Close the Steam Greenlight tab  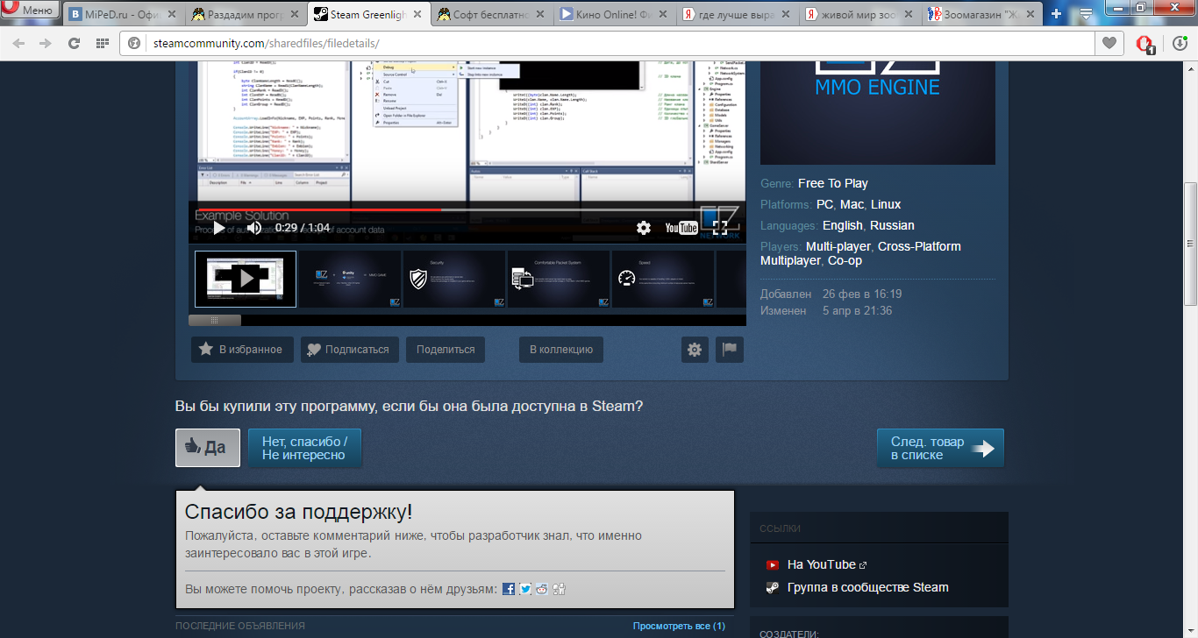(418, 14)
